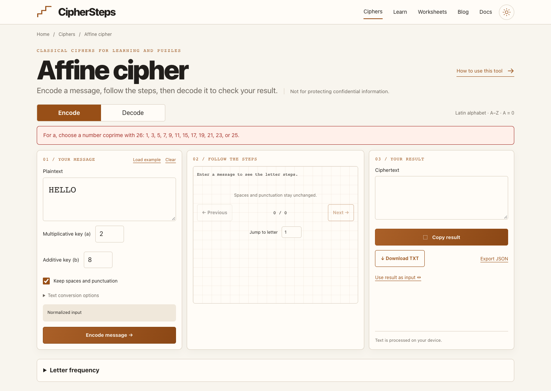
Task: Open the Learn nav item
Action: pos(400,12)
